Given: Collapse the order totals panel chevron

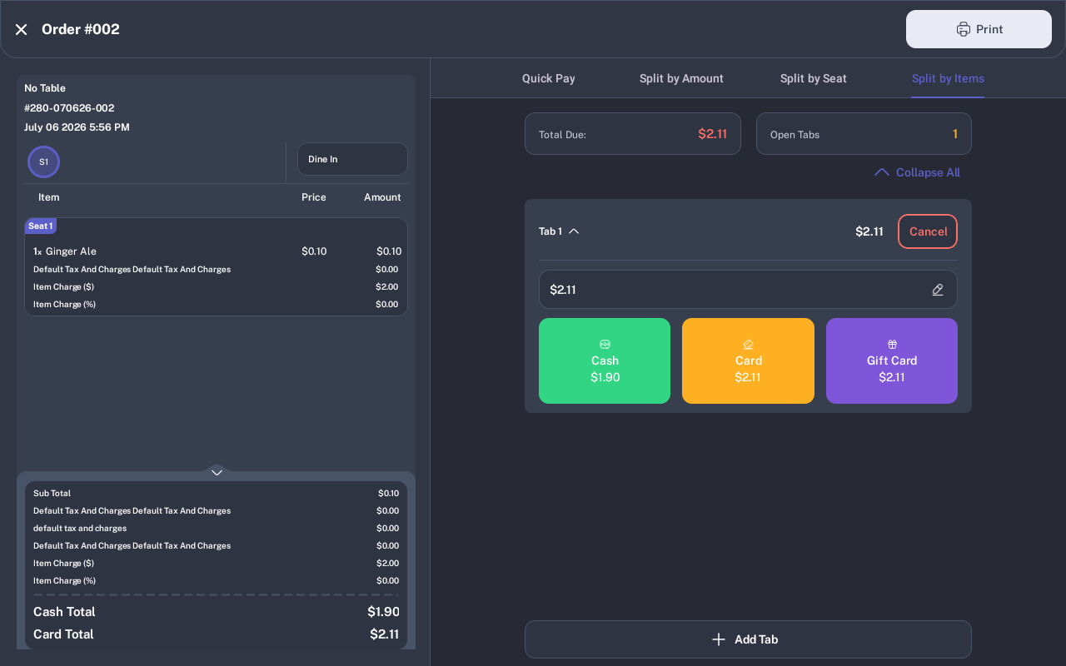Looking at the screenshot, I should (217, 472).
